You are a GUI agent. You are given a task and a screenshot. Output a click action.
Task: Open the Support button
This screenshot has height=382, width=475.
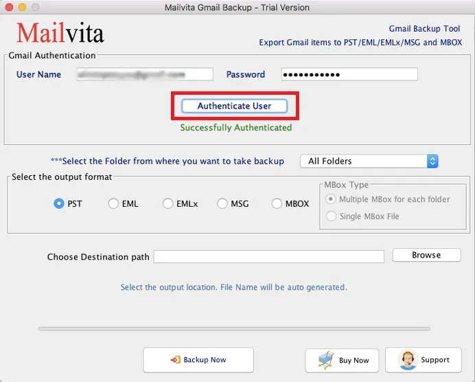(424, 360)
